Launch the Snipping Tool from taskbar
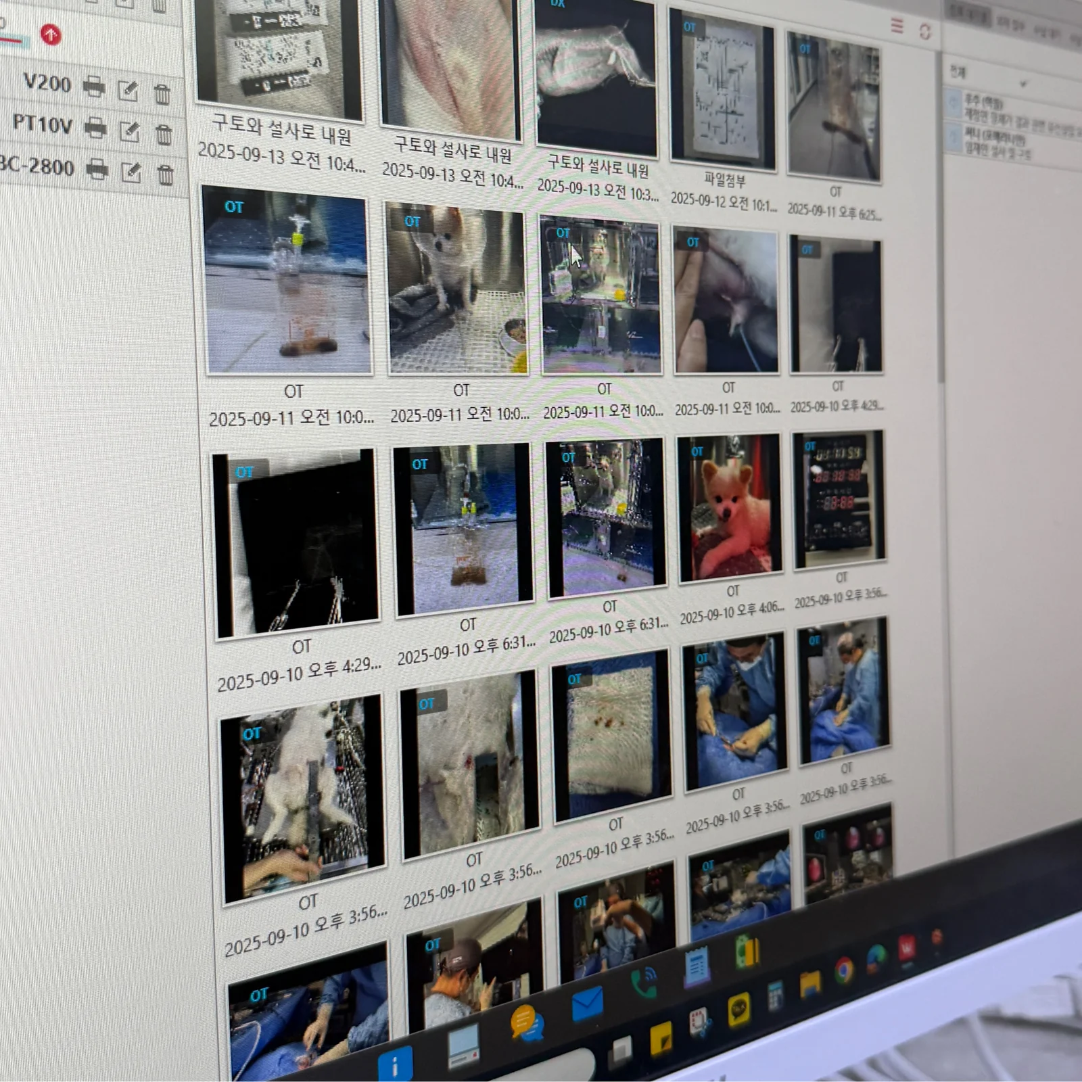This screenshot has height=1082, width=1082. click(699, 1023)
